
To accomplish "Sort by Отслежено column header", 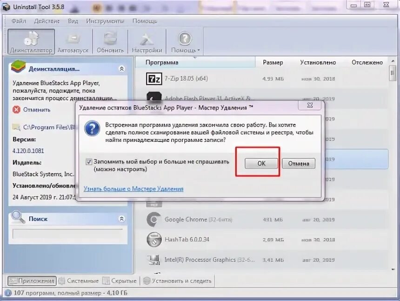I will coord(367,62).
